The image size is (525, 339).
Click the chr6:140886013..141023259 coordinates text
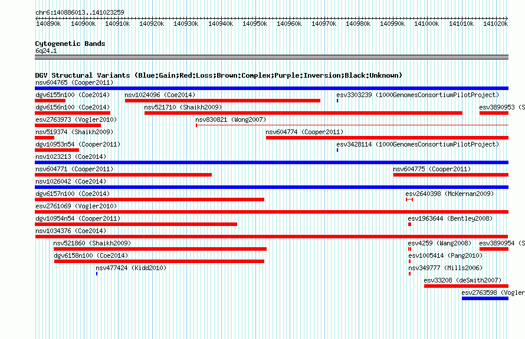pyautogui.click(x=80, y=12)
